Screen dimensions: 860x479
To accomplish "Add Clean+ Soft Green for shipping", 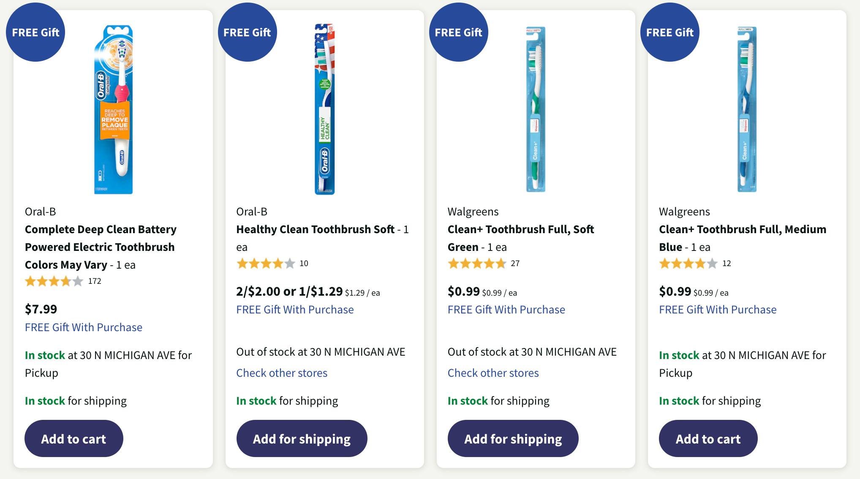I will coord(513,438).
